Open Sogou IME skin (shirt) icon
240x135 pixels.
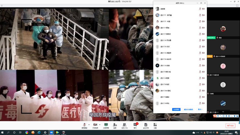click(234, 116)
